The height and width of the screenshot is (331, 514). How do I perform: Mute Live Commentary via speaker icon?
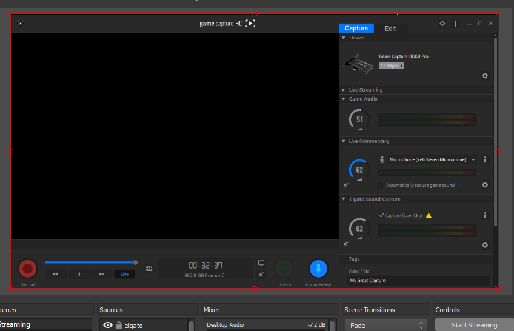tap(346, 186)
